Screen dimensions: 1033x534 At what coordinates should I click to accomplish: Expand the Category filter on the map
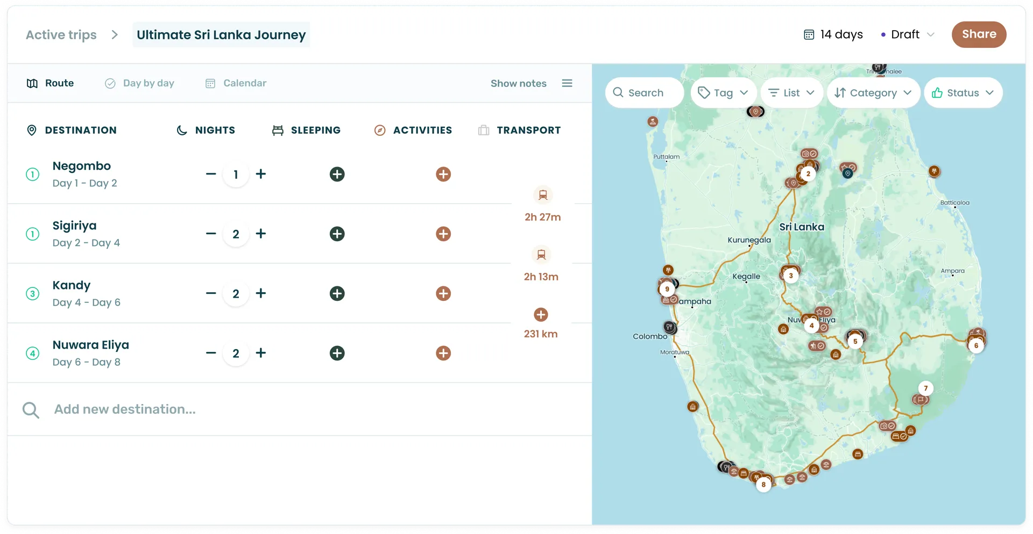873,92
